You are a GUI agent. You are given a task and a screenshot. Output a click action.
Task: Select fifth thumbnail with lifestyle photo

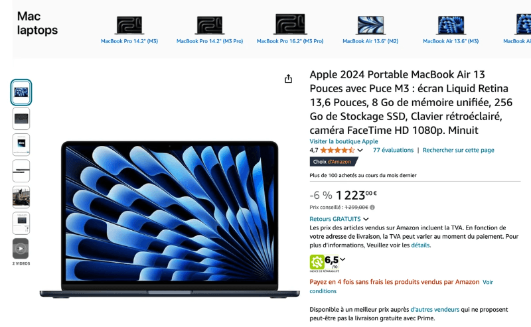[21, 197]
